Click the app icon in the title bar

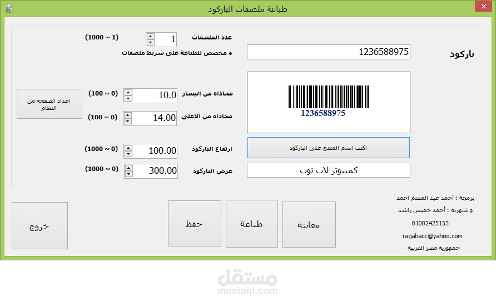coord(9,8)
